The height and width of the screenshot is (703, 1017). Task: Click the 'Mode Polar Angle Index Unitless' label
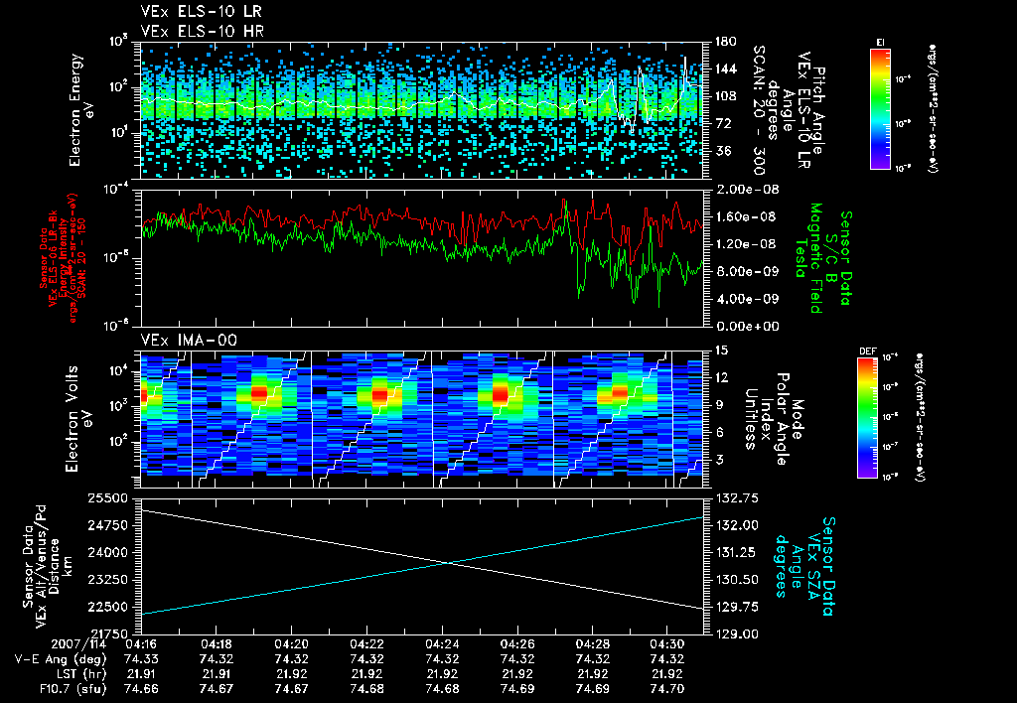click(x=774, y=419)
